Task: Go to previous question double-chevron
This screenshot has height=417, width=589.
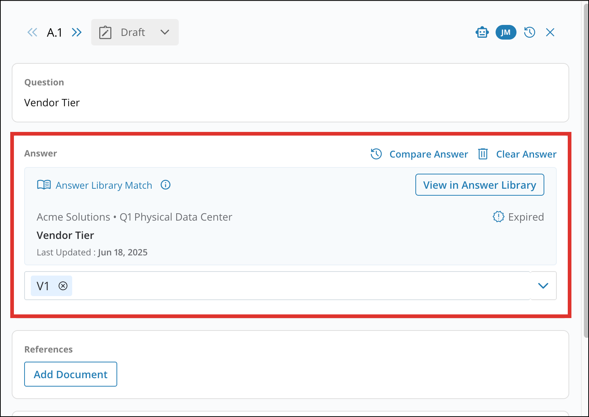Action: 32,32
